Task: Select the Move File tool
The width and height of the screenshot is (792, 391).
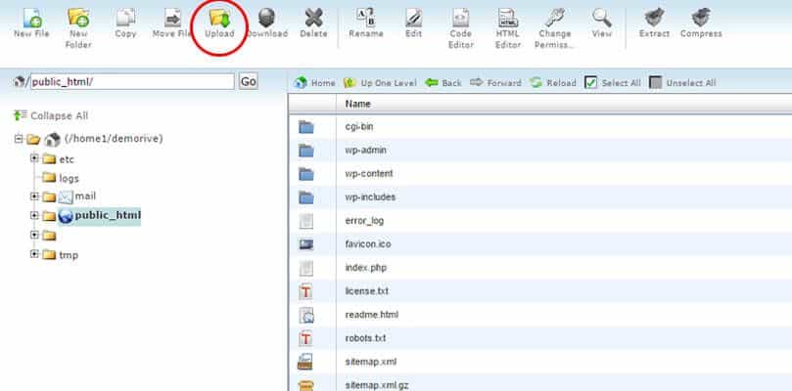Action: coord(172,23)
